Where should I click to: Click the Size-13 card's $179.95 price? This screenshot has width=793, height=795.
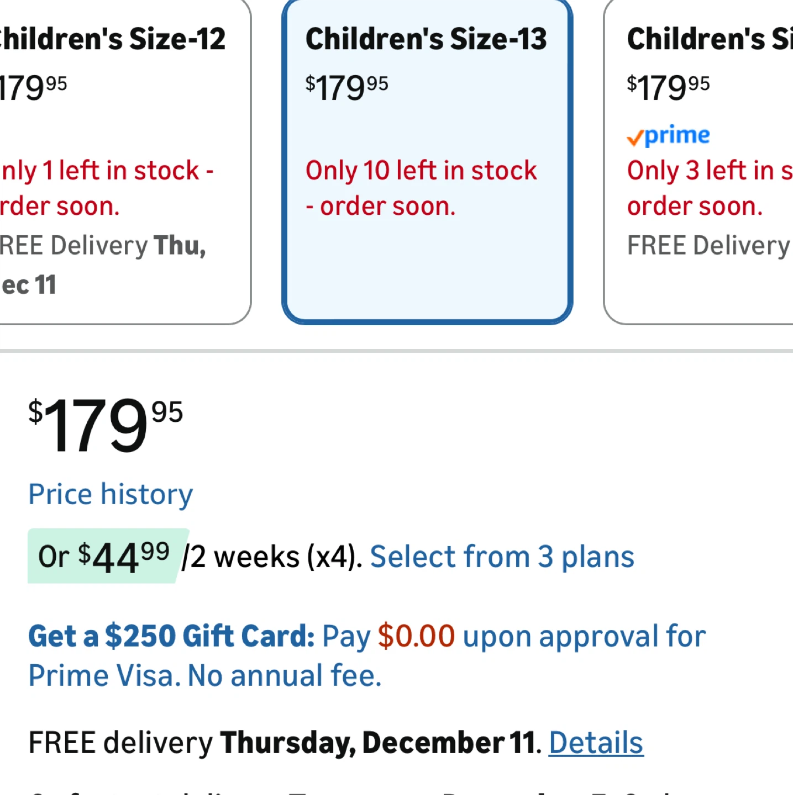coord(346,87)
